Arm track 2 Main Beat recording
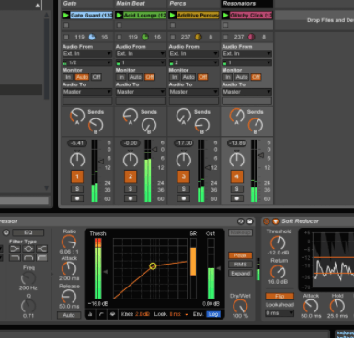 click(131, 198)
